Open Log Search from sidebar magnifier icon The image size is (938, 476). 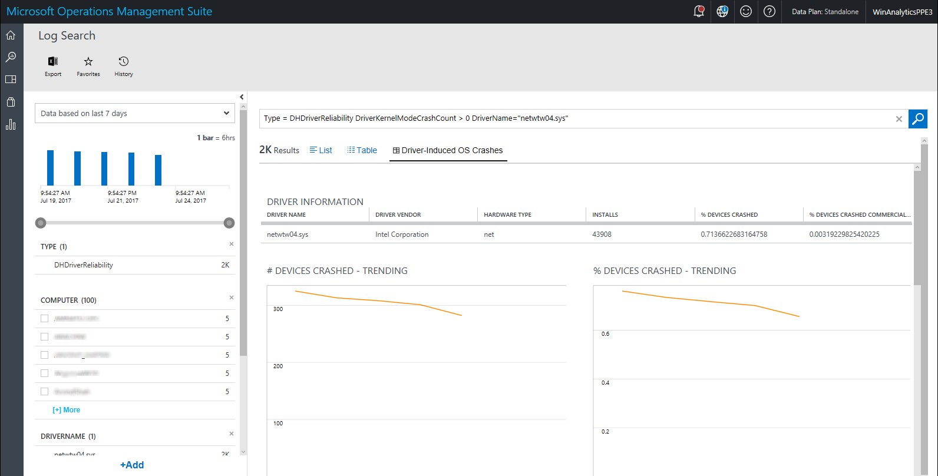click(11, 57)
